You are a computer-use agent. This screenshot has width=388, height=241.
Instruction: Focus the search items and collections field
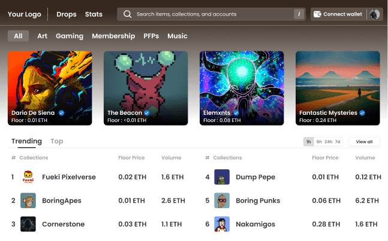[x=211, y=14]
